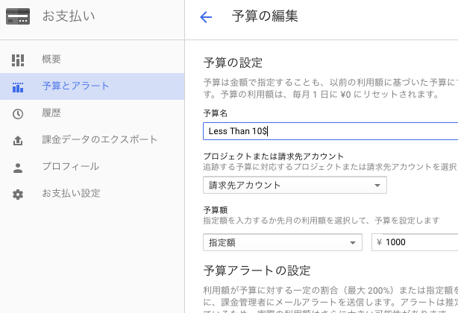The image size is (458, 313).
Task: Click the プロフィール person icon
Action: [x=18, y=168]
